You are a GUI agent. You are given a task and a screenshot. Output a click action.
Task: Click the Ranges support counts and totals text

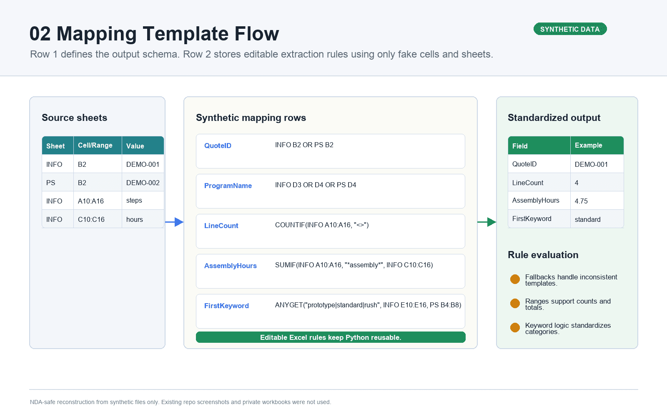(x=568, y=304)
